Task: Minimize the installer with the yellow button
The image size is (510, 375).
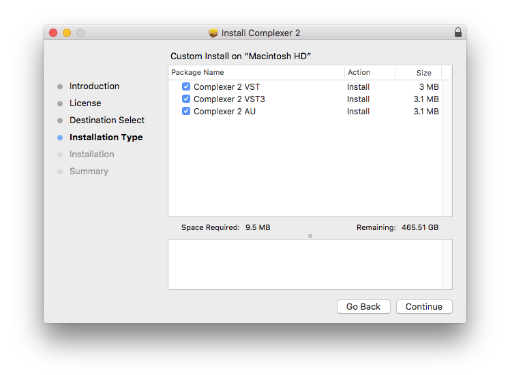Action: coord(67,33)
